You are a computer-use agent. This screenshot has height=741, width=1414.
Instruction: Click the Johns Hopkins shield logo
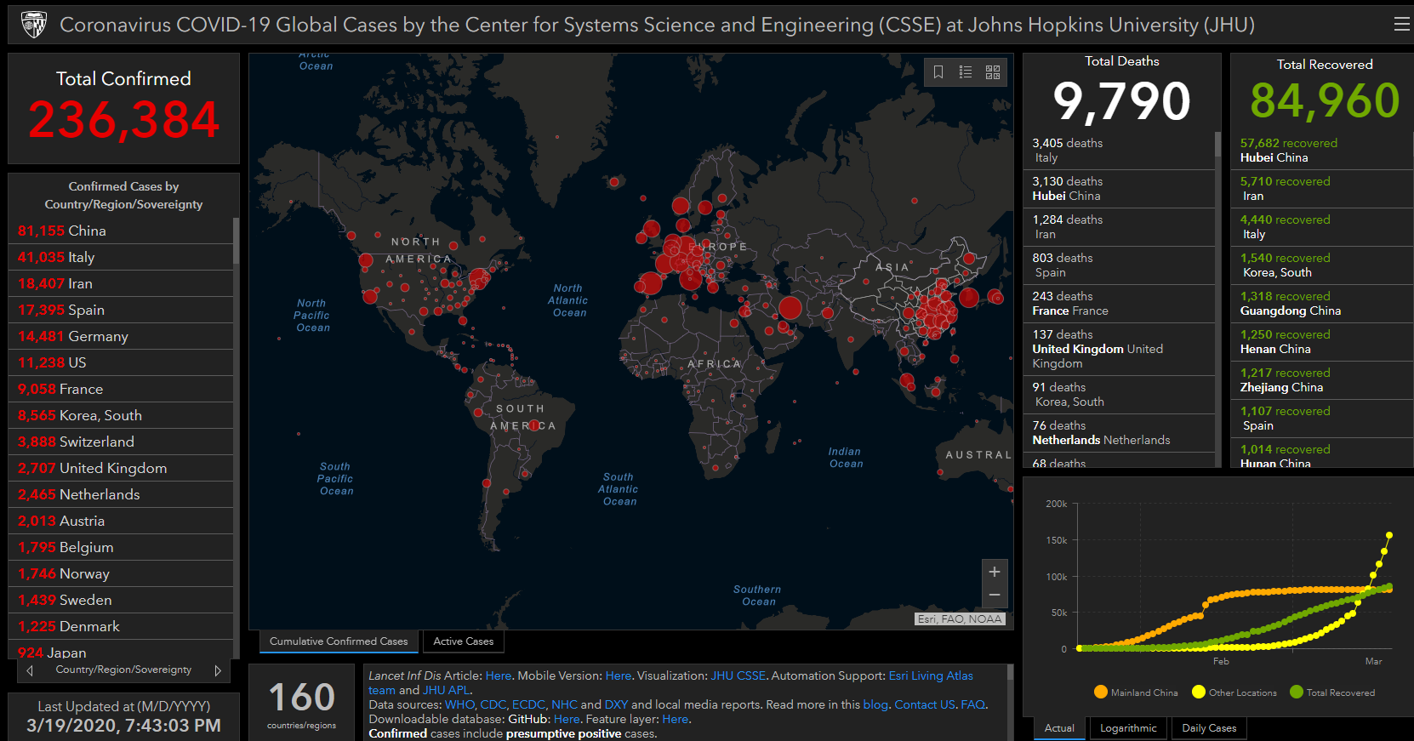click(34, 25)
